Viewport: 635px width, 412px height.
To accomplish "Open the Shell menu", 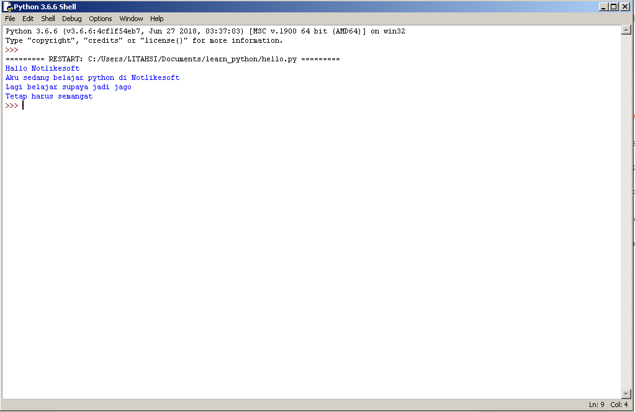I will [48, 19].
